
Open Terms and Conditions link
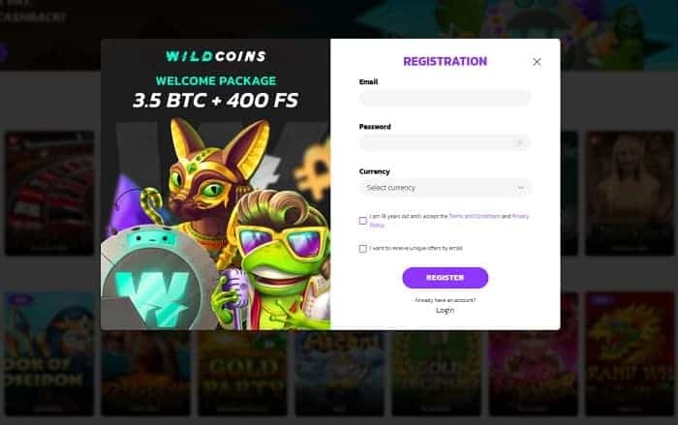475,216
